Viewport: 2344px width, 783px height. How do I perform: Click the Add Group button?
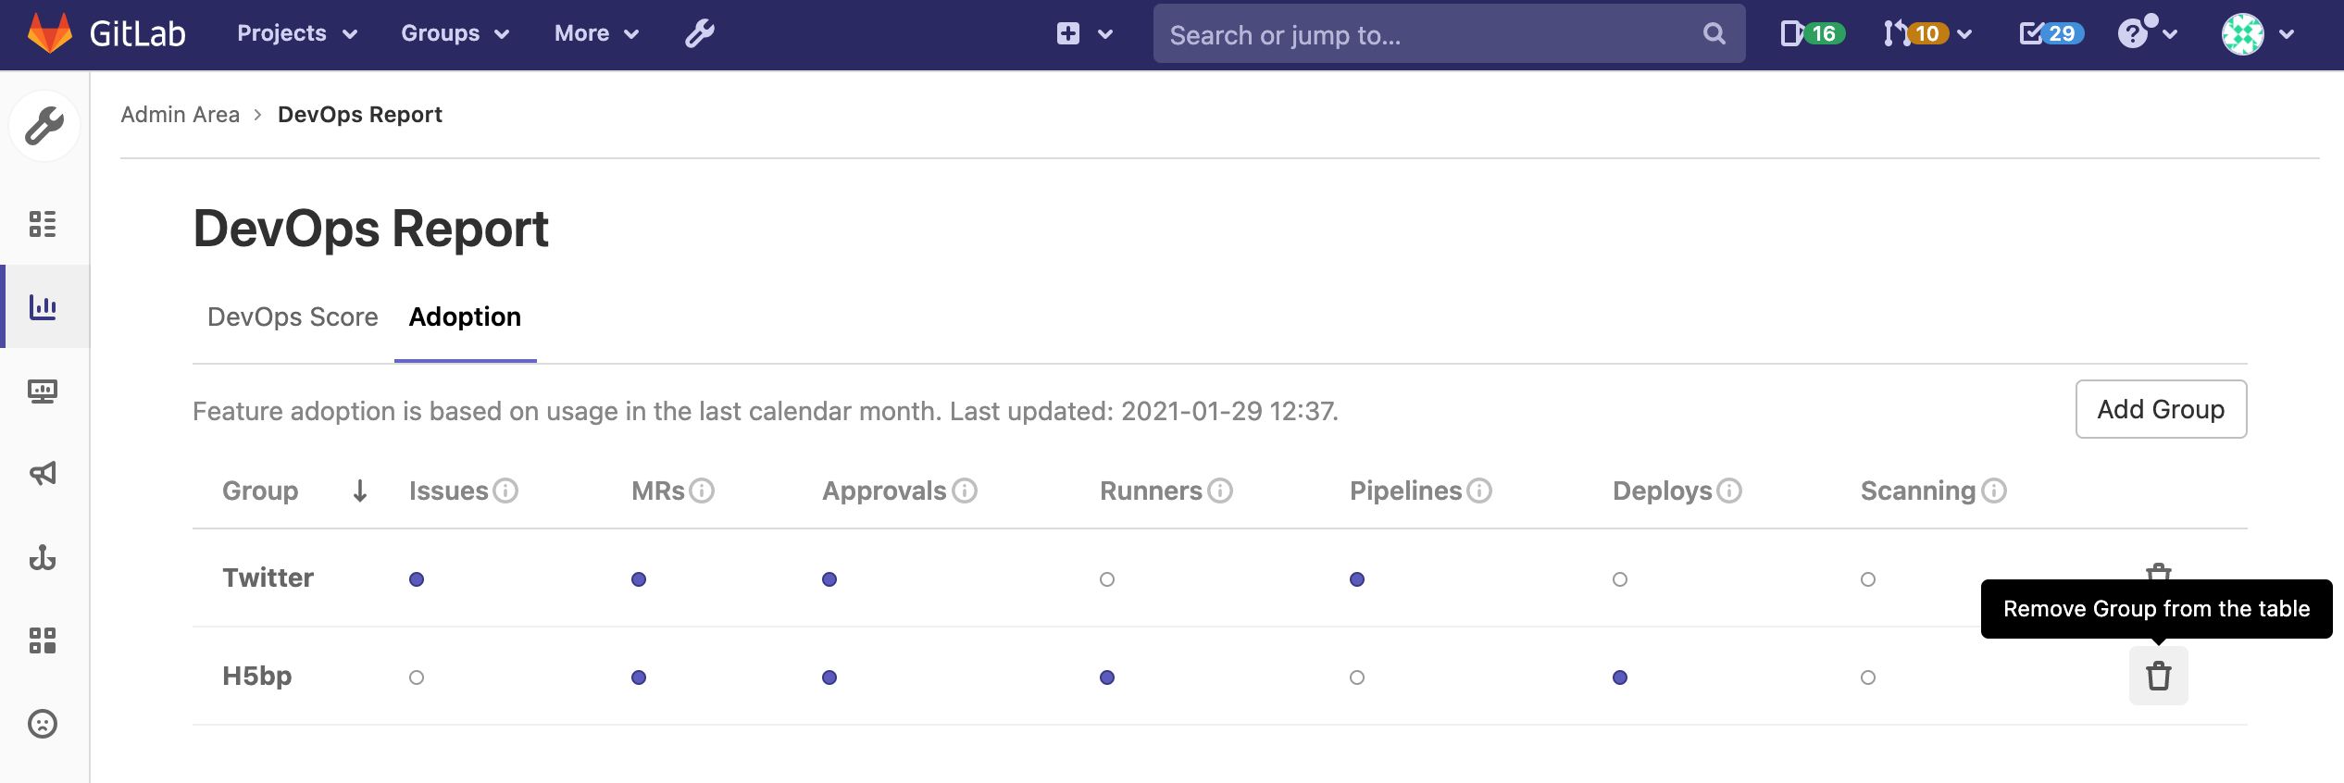coord(2160,409)
